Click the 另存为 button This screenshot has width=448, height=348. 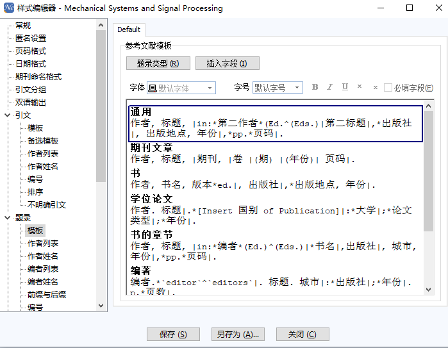pos(237,335)
